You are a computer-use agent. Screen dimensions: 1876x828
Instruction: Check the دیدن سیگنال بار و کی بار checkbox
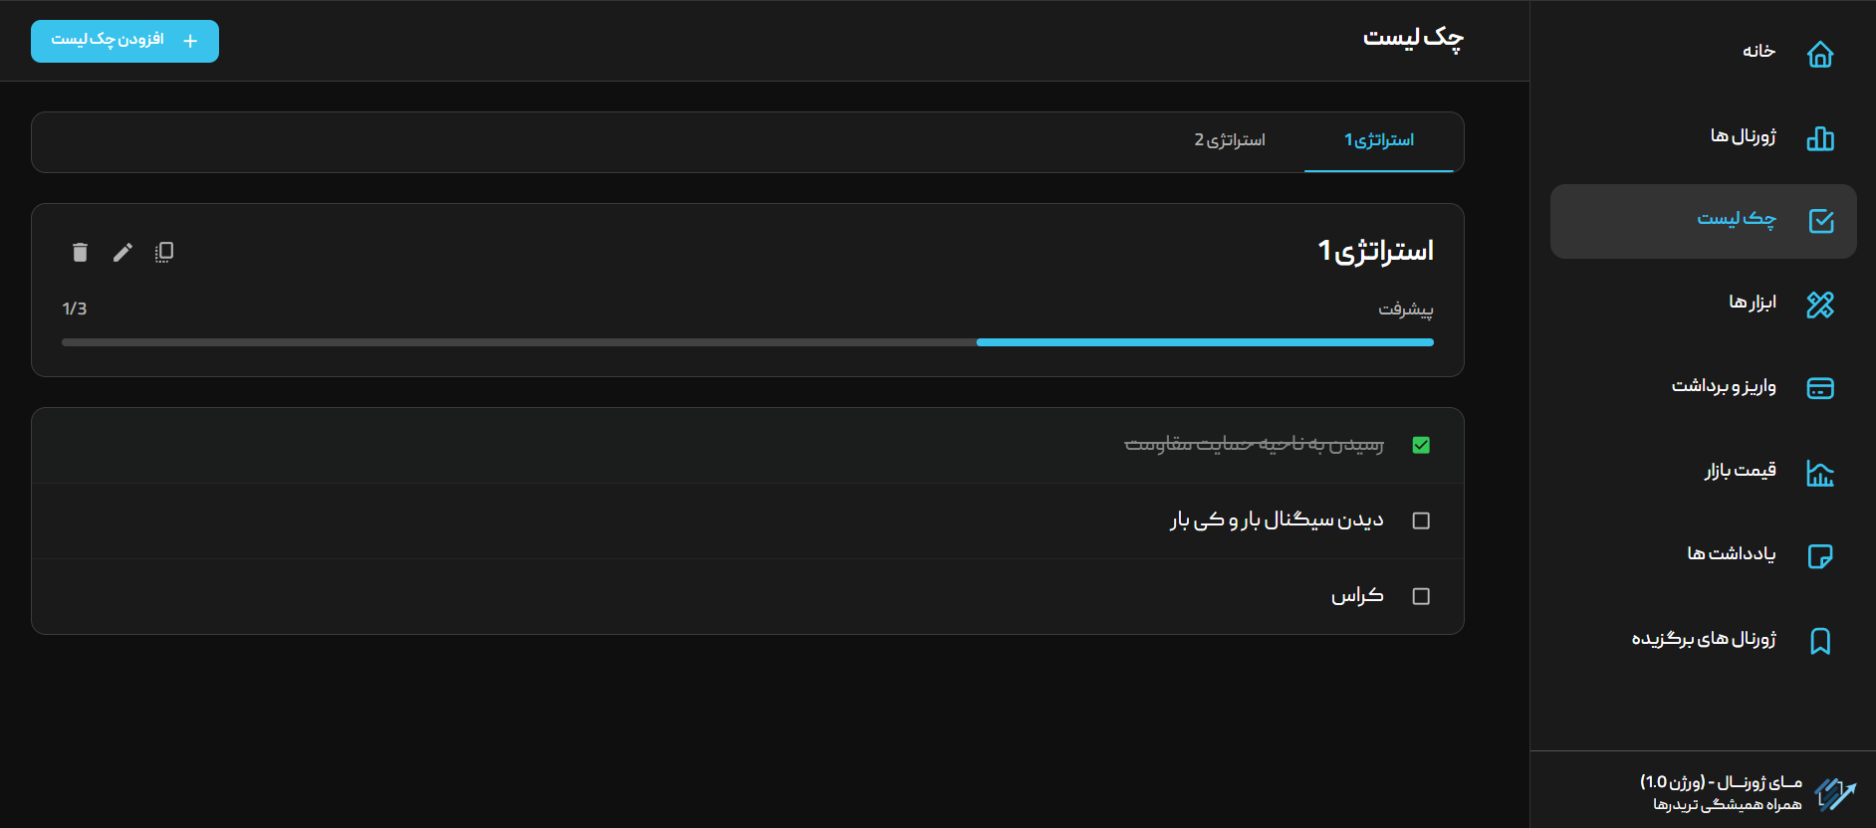(1421, 520)
